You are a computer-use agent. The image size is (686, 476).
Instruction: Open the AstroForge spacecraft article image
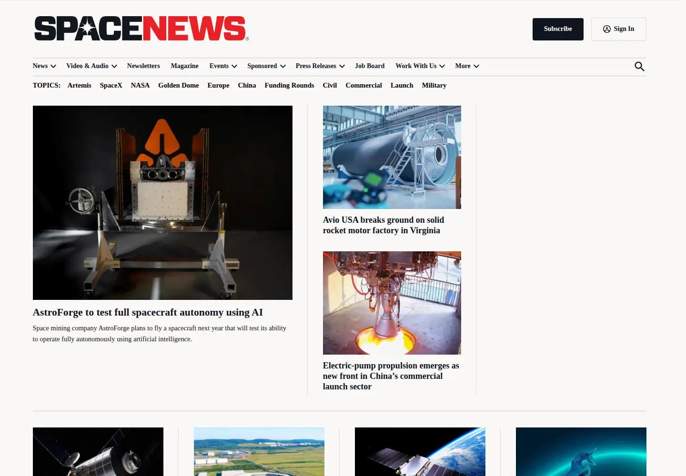[162, 203]
